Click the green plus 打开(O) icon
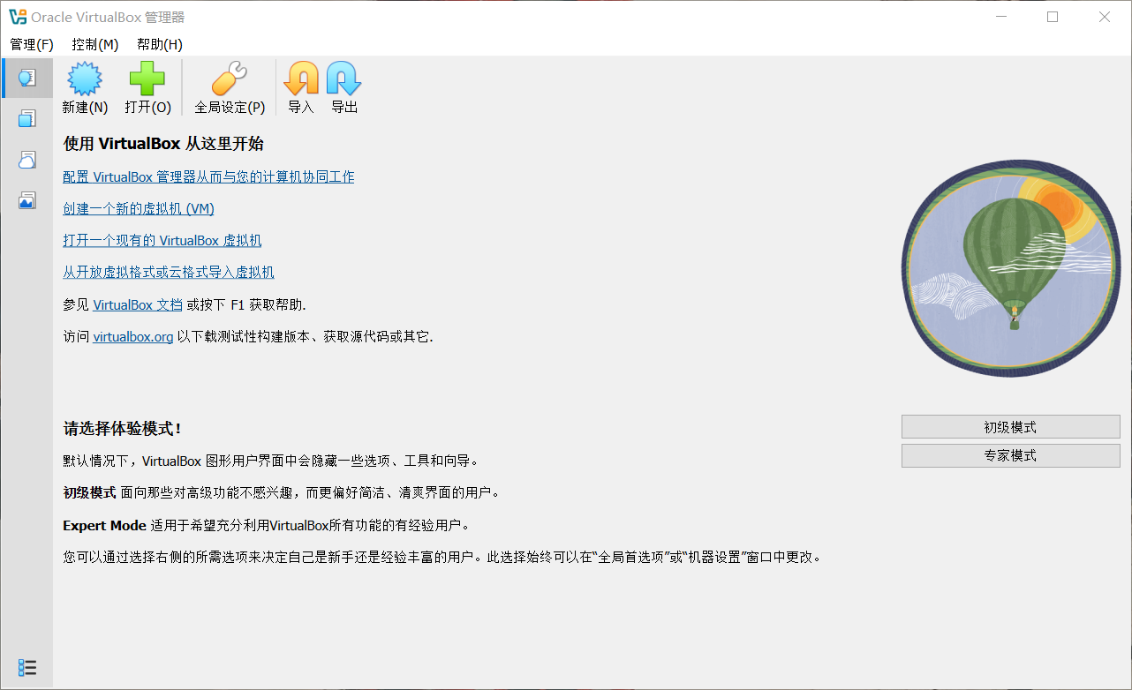Image resolution: width=1132 pixels, height=690 pixels. (147, 79)
